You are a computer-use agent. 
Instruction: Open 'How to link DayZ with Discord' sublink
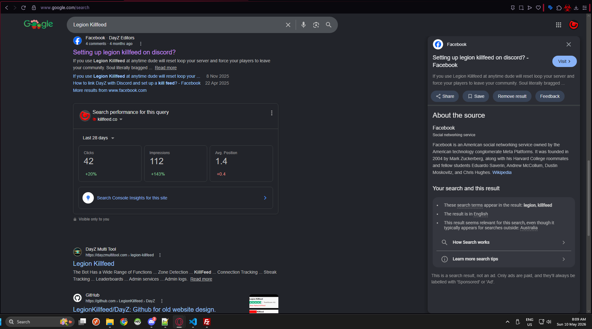[x=137, y=83]
